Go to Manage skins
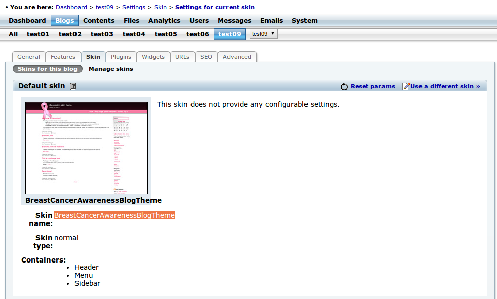The width and height of the screenshot is (497, 299). tap(111, 69)
